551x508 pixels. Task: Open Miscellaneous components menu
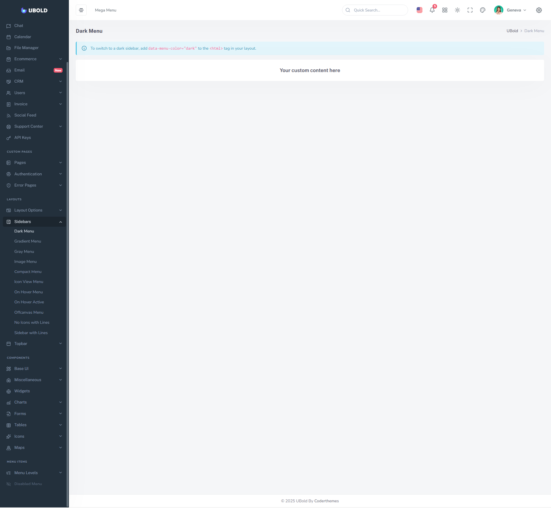click(34, 380)
